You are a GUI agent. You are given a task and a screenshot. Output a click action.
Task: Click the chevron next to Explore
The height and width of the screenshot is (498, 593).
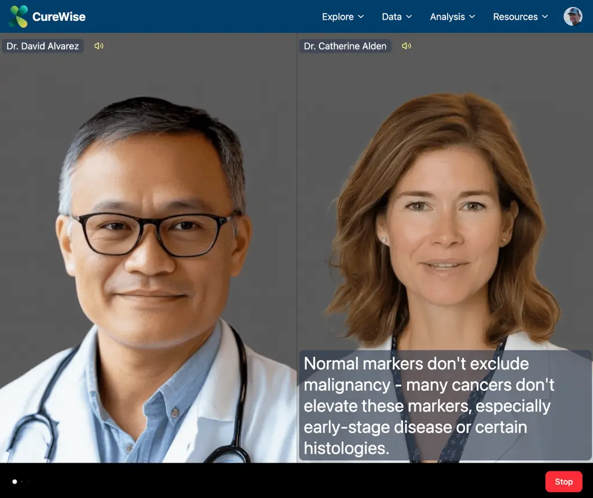pos(361,17)
